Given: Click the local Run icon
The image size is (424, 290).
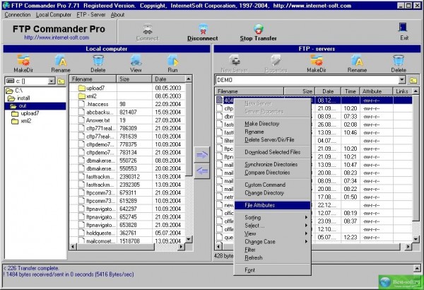Looking at the screenshot, I should click(173, 60).
